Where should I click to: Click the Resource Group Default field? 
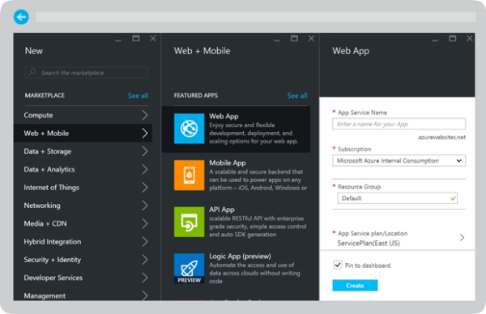[398, 198]
